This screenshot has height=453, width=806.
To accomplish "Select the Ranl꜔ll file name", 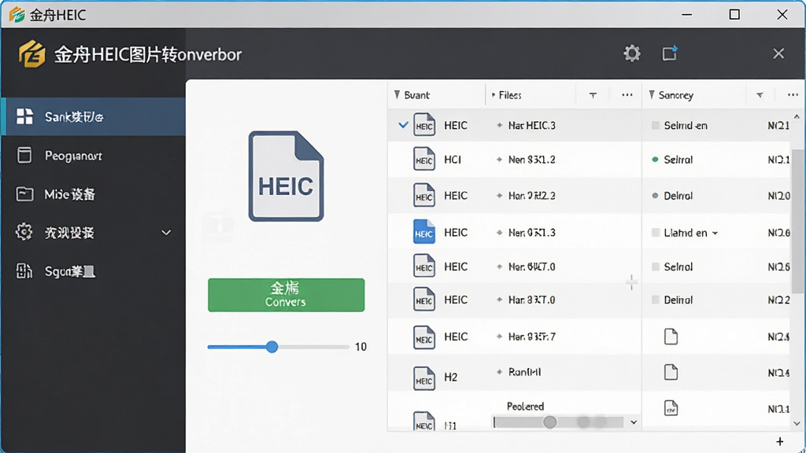I will coord(524,372).
